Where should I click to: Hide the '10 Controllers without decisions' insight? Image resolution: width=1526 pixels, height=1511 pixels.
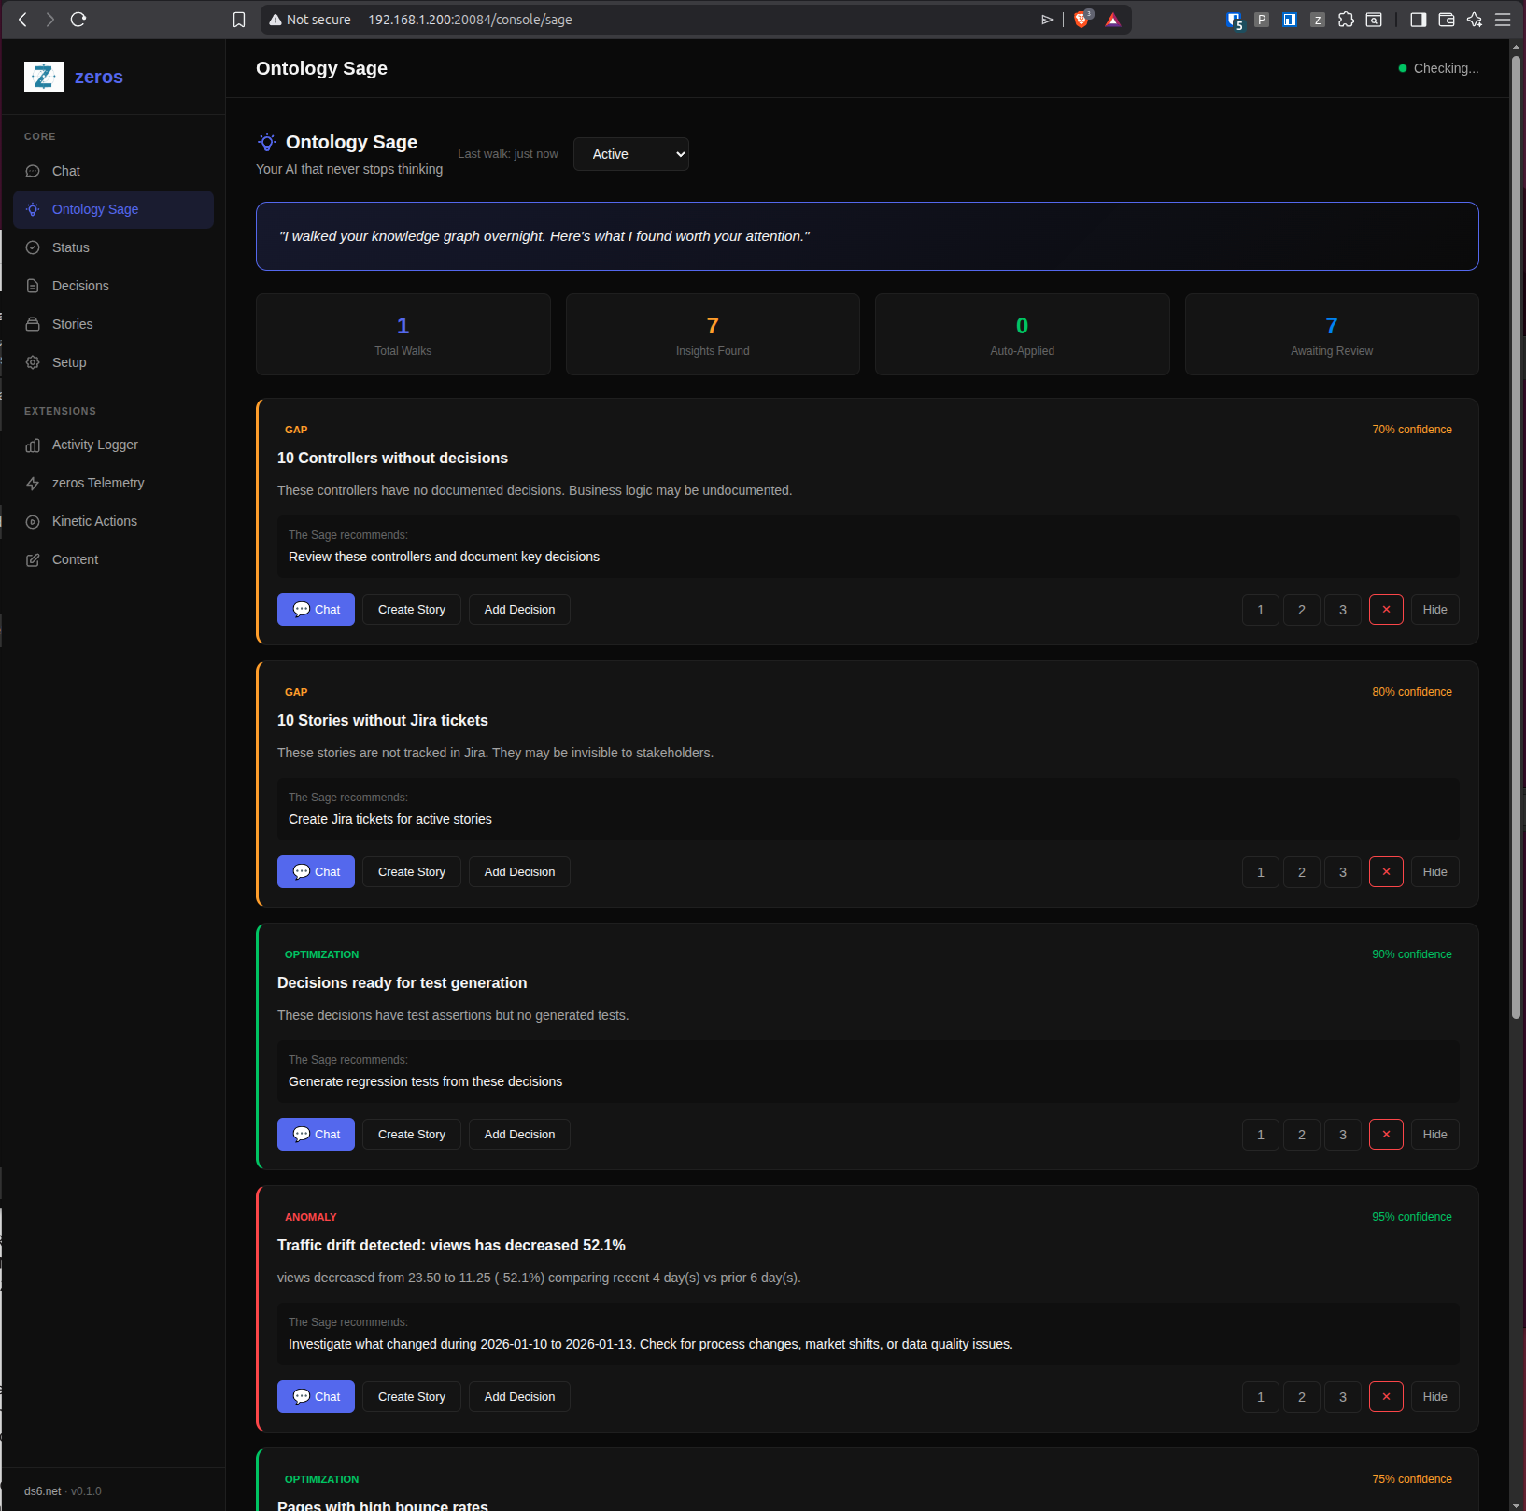(1434, 609)
